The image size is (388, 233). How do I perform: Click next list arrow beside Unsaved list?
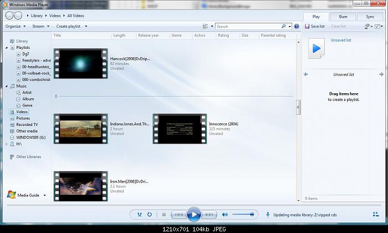click(381, 74)
